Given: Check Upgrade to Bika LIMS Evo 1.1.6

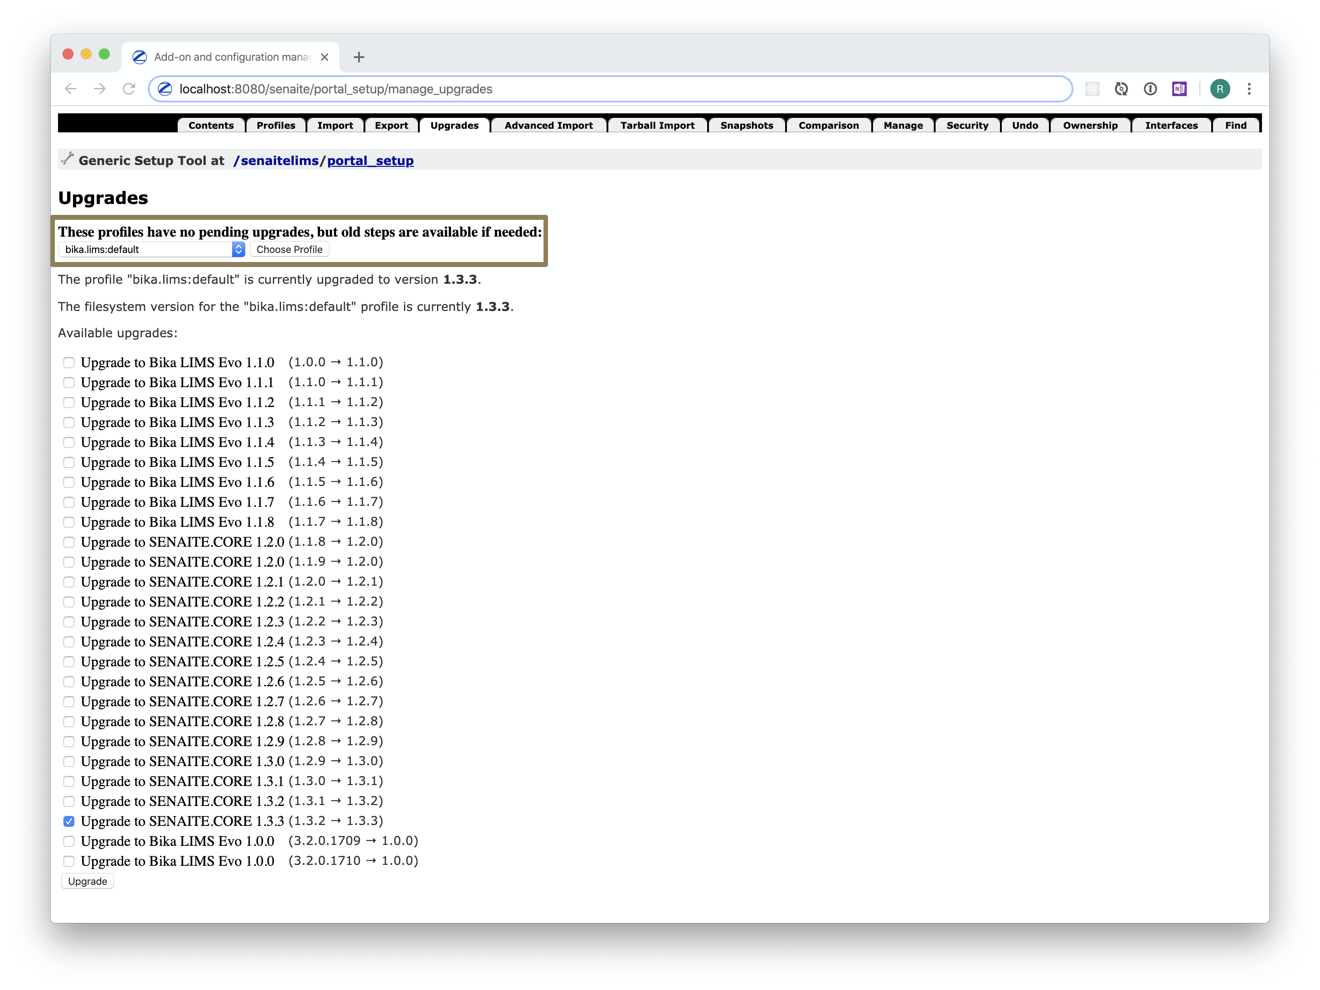Looking at the screenshot, I should click(x=69, y=482).
